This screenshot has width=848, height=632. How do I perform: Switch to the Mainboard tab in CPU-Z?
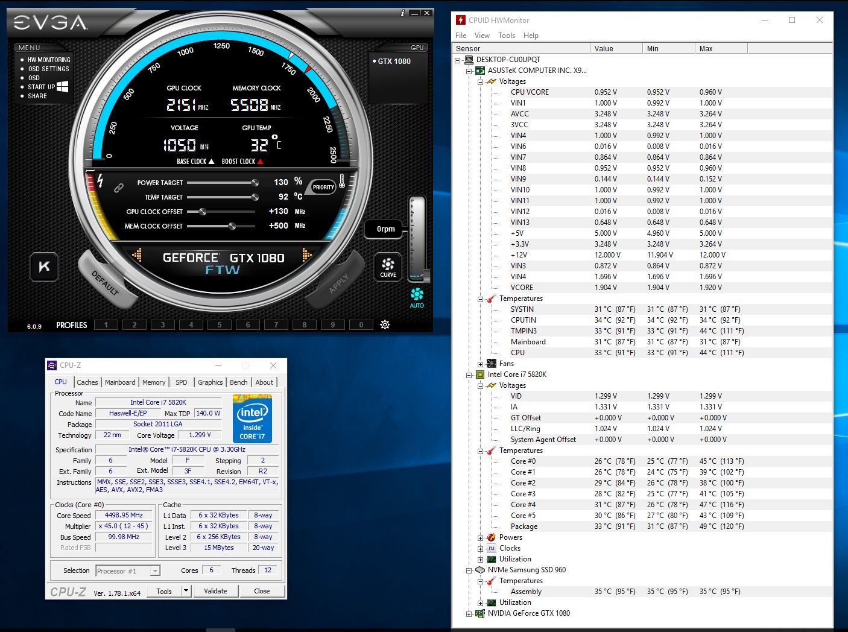click(x=120, y=382)
